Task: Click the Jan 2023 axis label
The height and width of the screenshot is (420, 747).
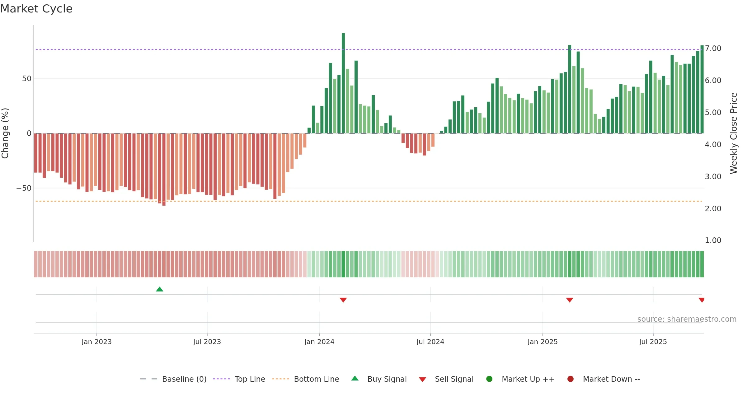Action: click(x=96, y=342)
